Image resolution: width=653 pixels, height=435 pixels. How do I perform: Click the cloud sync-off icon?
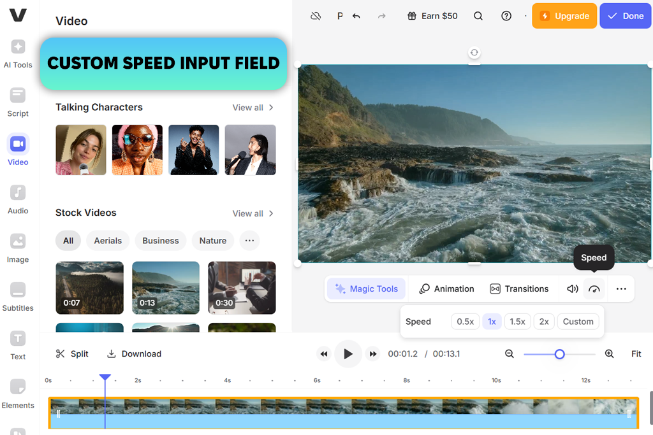click(316, 16)
